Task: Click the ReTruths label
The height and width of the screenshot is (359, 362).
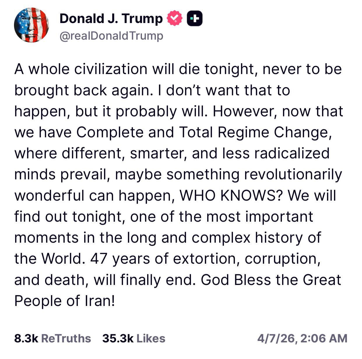Action: (66, 338)
